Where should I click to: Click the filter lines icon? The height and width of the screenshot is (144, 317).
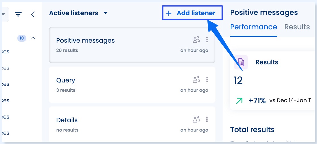pos(18,14)
